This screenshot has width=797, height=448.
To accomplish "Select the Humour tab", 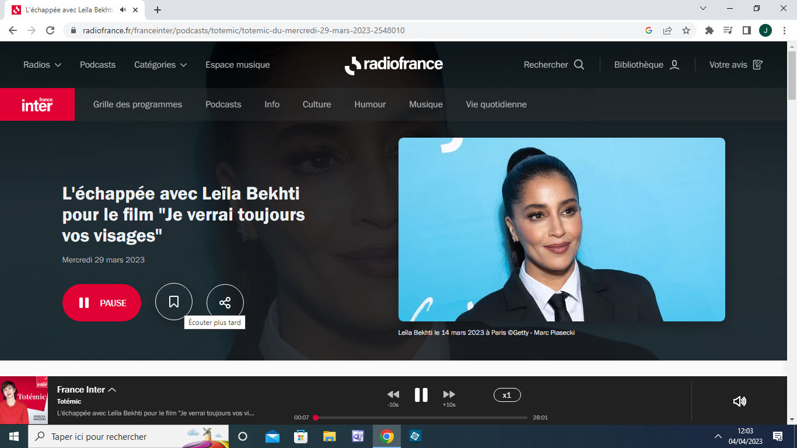I will [x=370, y=104].
